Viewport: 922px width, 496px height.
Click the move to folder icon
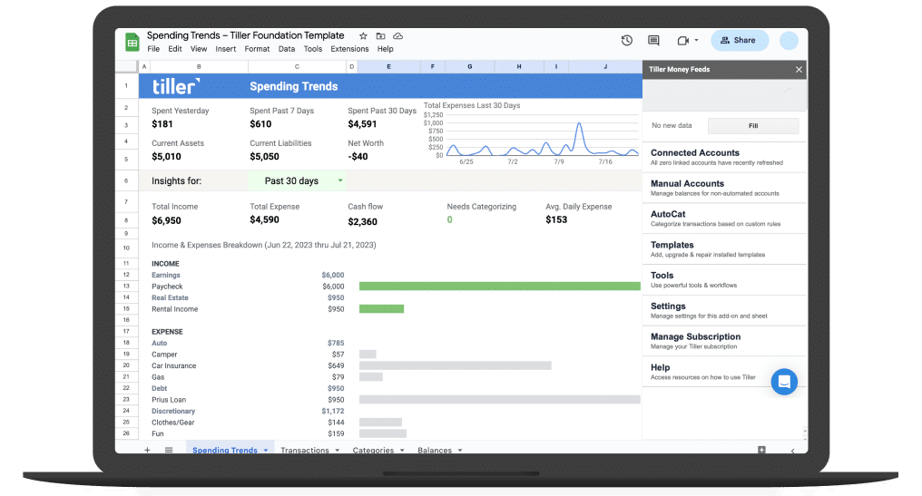pos(380,36)
